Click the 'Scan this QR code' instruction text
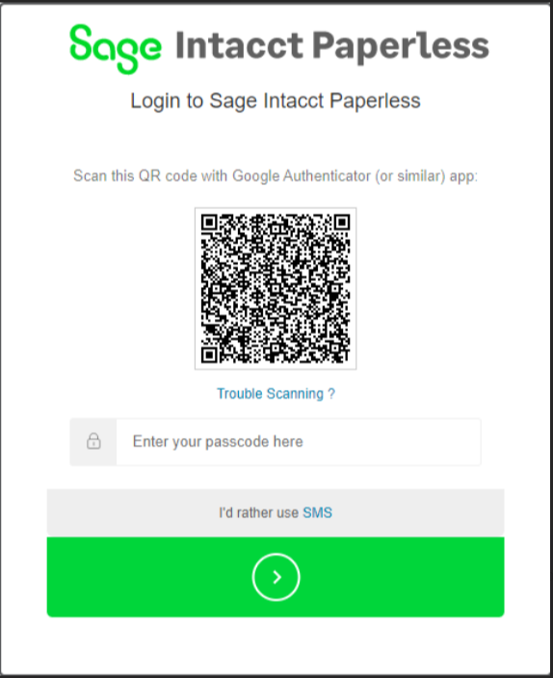Screen dimensions: 553x678 (x=276, y=176)
